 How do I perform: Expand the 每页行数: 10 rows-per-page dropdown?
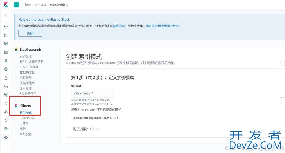[85, 129]
